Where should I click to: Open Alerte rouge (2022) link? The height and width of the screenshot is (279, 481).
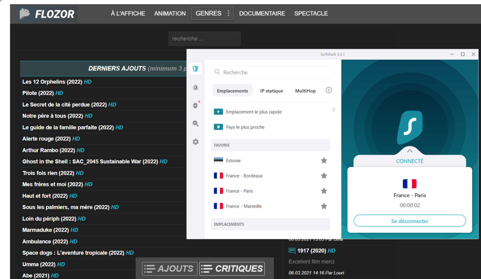coord(51,139)
